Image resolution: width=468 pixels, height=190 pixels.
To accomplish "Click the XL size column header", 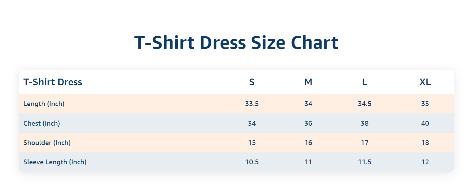I will tap(425, 82).
